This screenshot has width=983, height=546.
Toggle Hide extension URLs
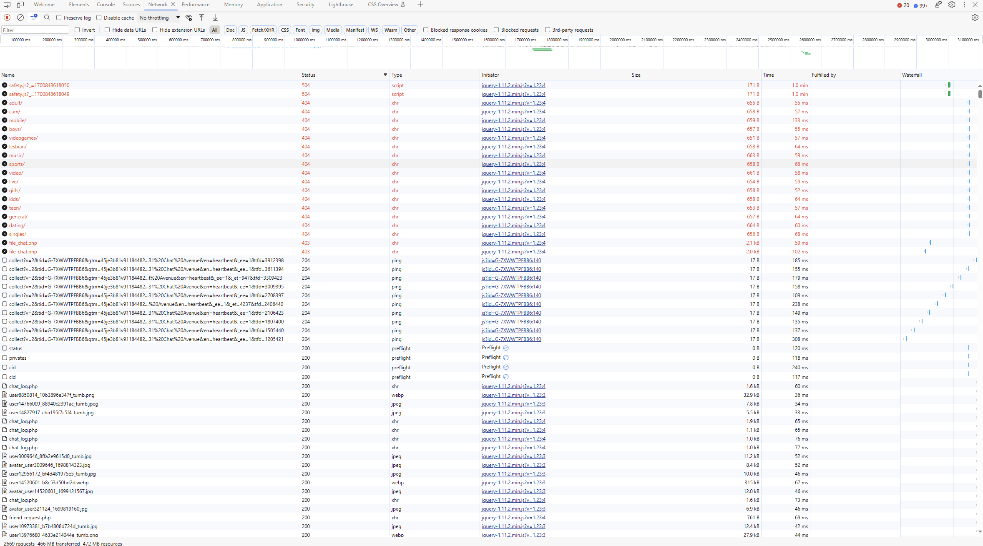tap(155, 30)
